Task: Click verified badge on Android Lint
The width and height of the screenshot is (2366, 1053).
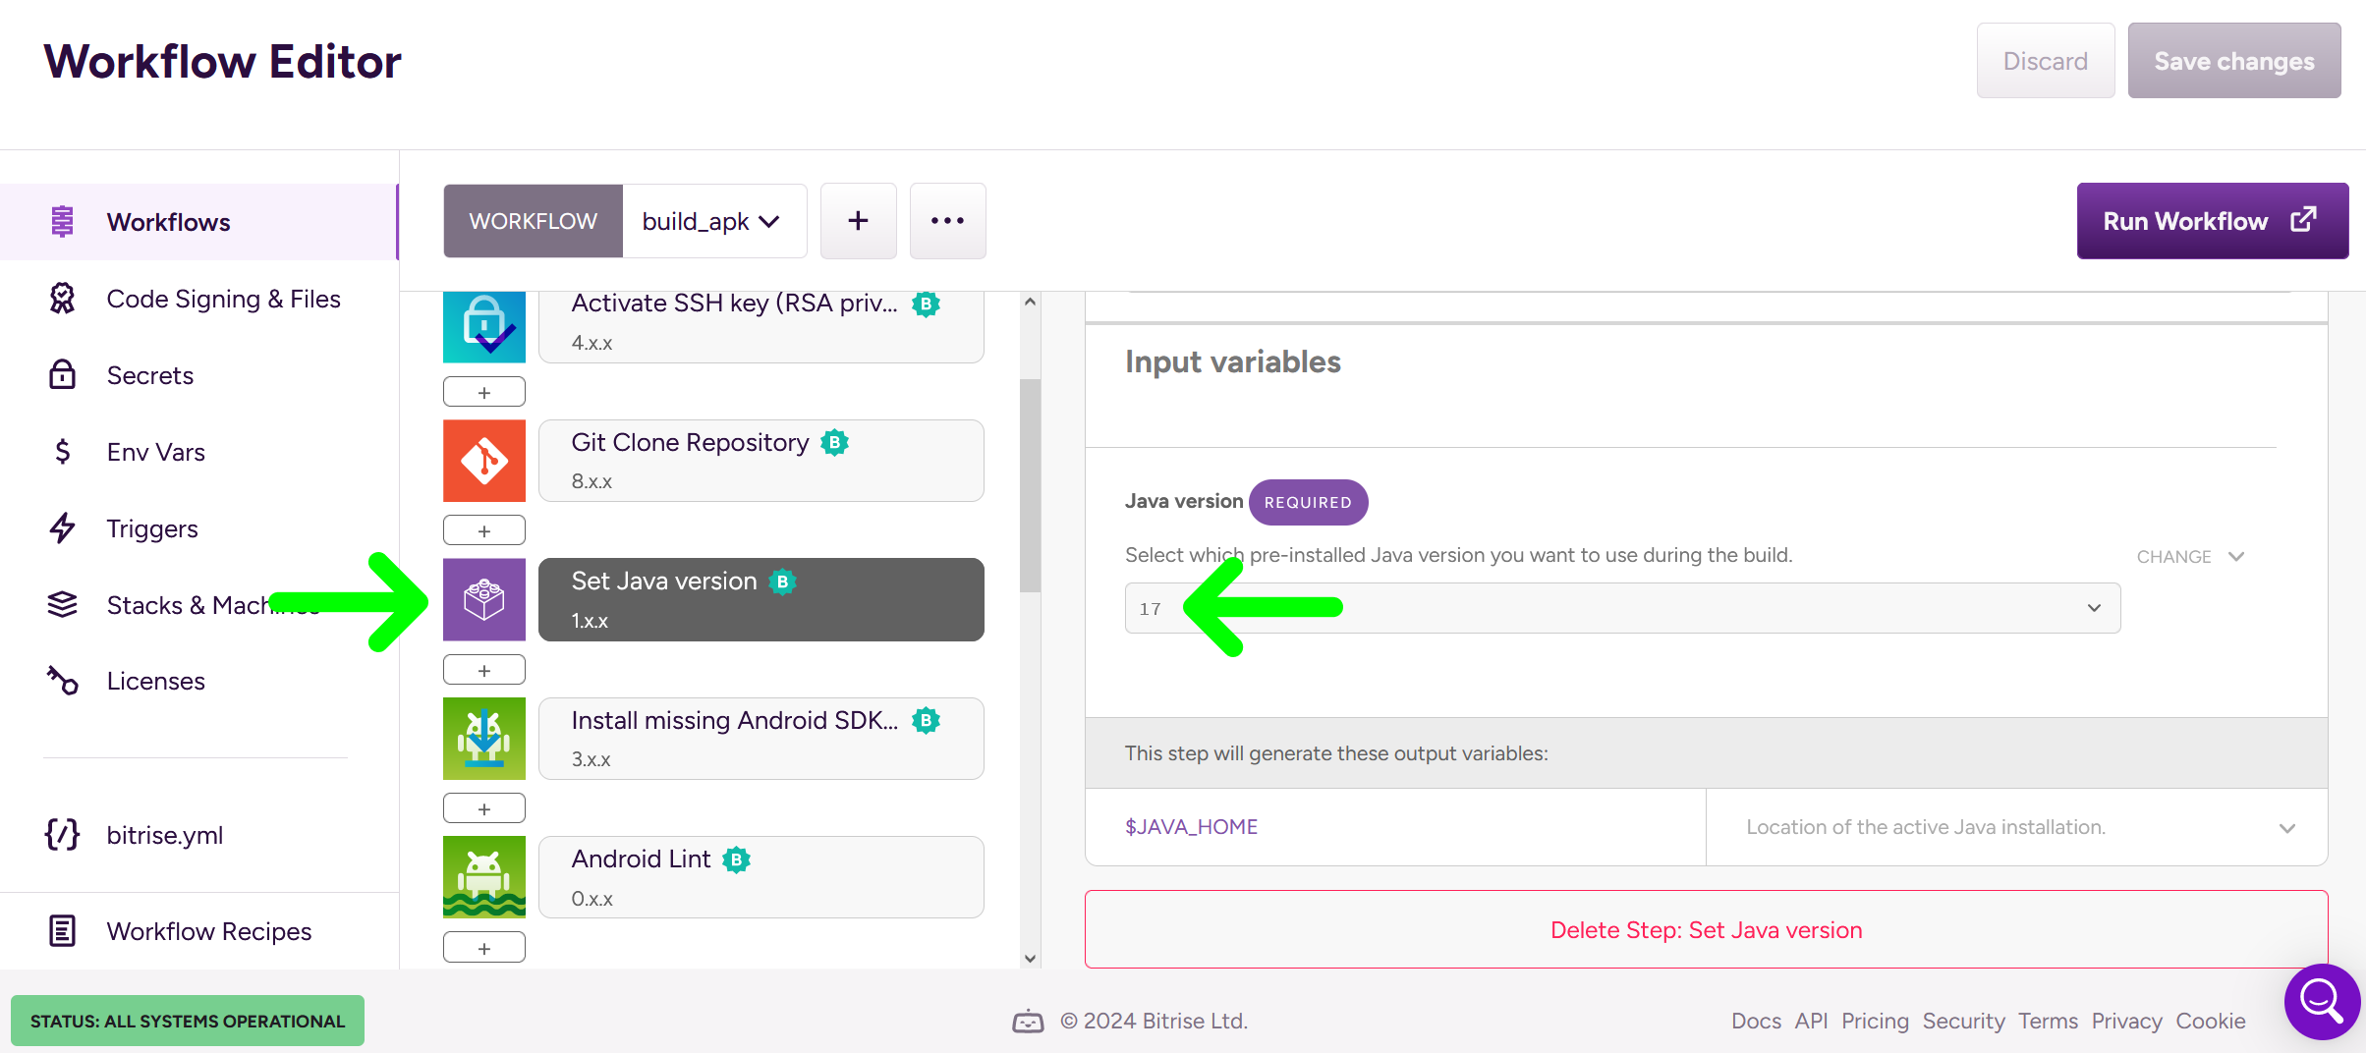Action: tap(737, 859)
